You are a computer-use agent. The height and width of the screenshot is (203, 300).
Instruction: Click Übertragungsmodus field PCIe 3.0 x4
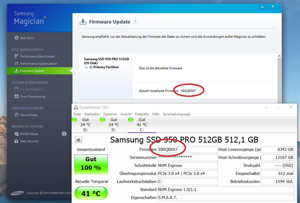188,174
